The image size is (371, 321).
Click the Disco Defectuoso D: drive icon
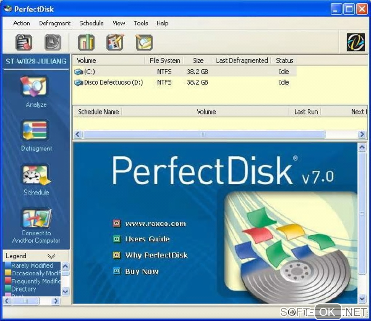(79, 82)
